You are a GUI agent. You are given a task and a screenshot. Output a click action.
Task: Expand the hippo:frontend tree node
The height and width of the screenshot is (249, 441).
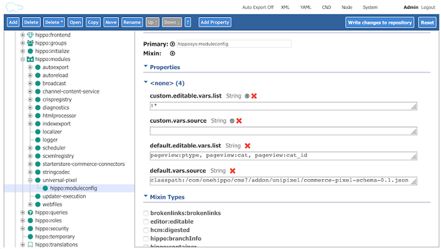(23, 35)
